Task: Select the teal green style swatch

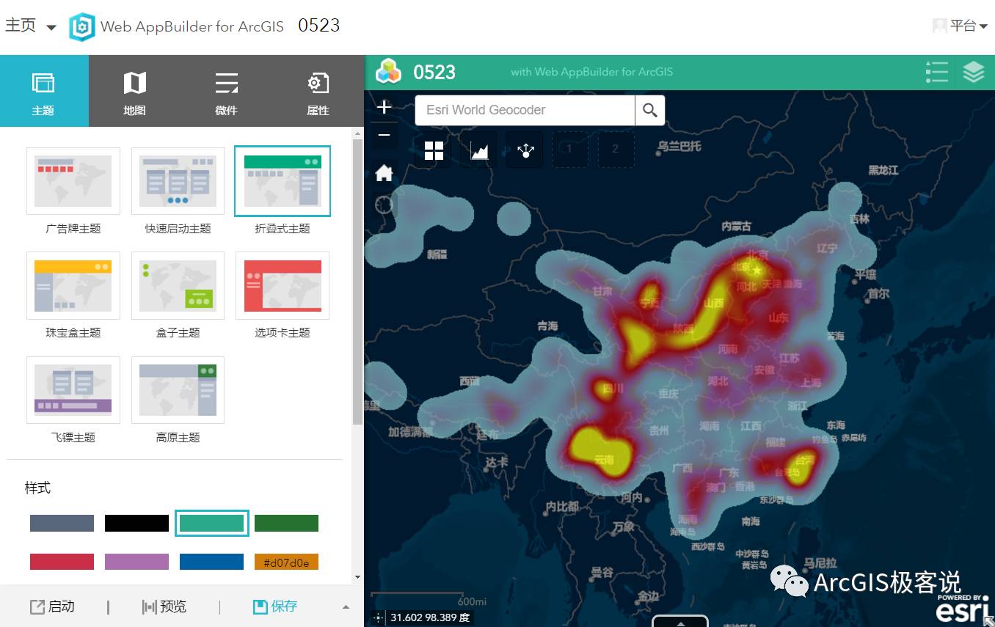Action: [211, 523]
